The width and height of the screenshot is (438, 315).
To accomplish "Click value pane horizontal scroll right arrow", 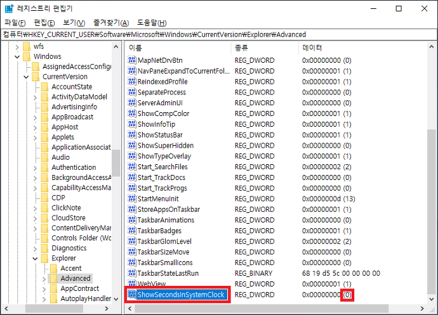I will 421,309.
